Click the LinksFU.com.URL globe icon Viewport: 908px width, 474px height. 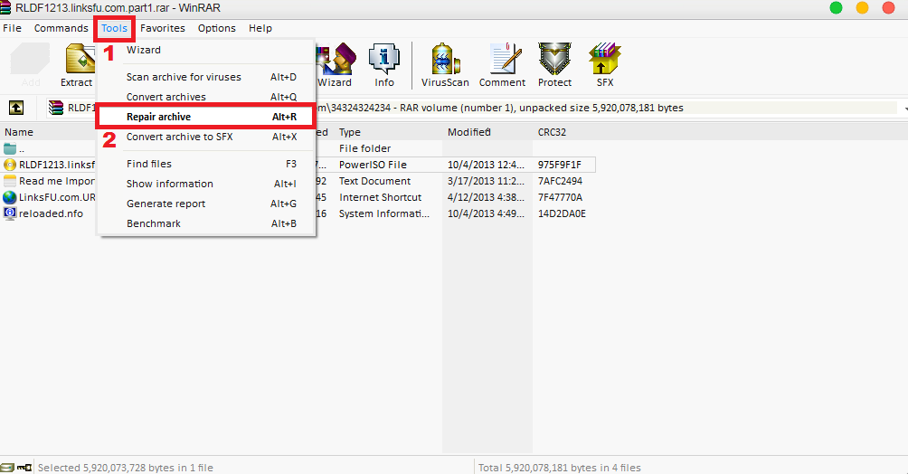click(x=9, y=197)
